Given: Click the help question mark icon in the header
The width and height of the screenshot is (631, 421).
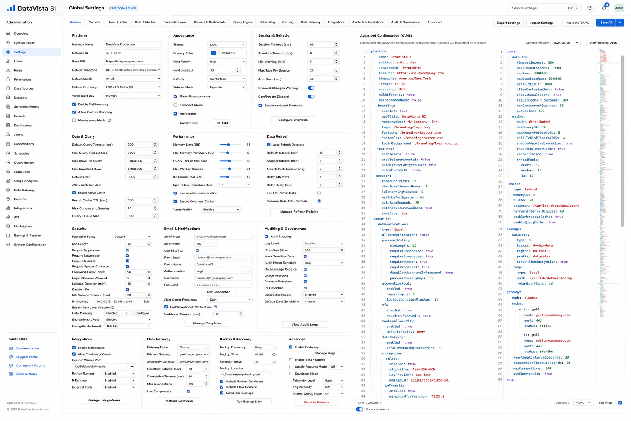Looking at the screenshot, I should tap(590, 8).
